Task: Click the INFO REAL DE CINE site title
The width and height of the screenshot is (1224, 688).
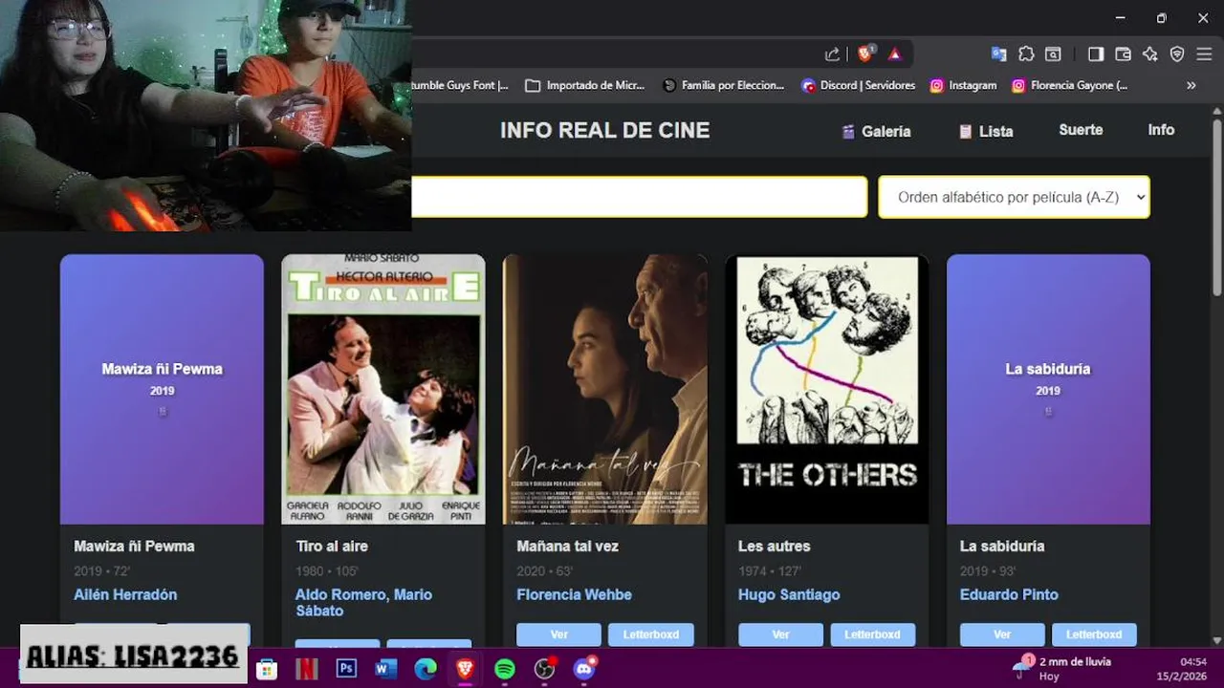Action: pos(604,131)
